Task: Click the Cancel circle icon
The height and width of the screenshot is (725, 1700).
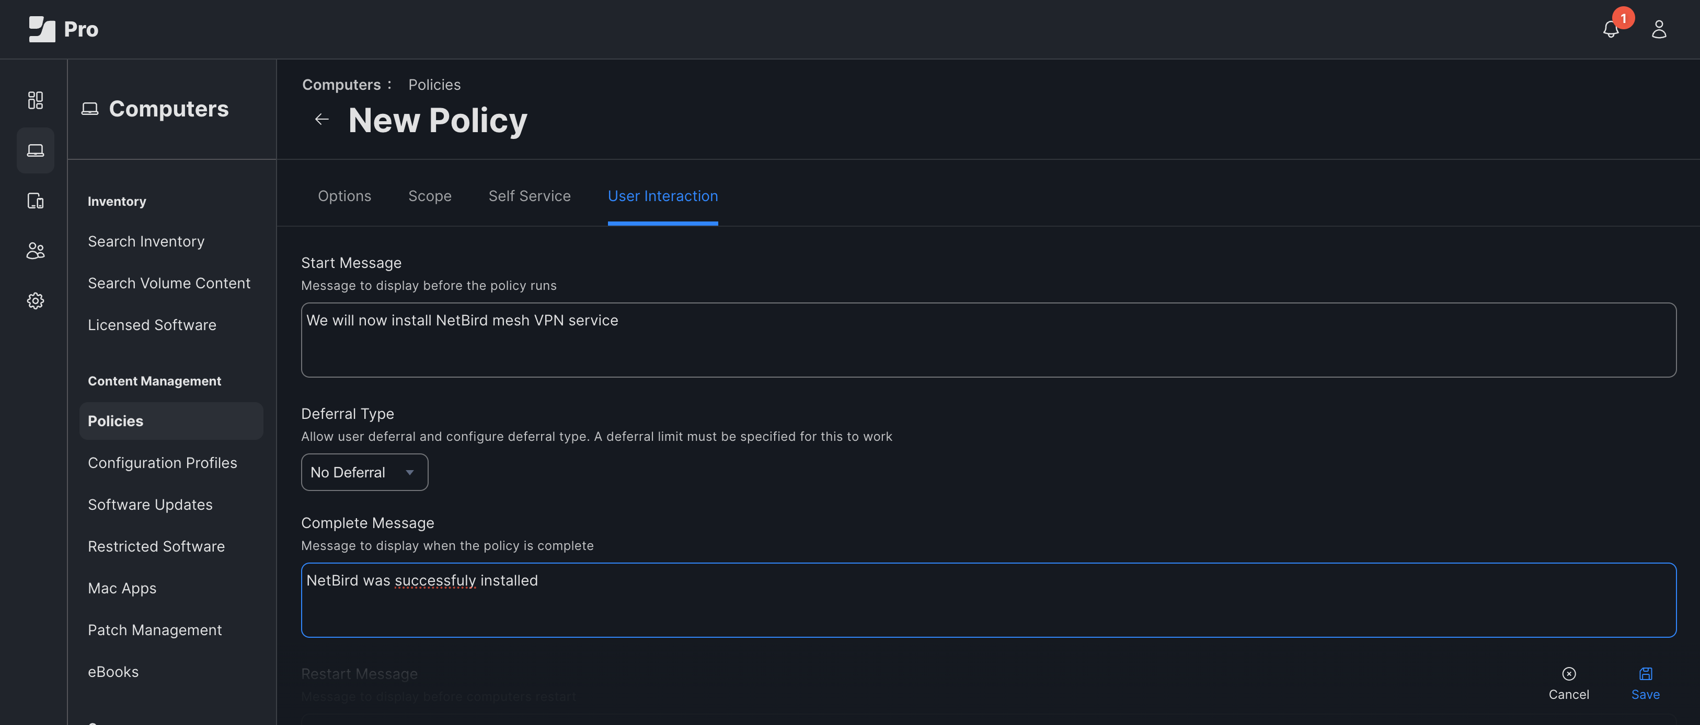Action: (1569, 674)
